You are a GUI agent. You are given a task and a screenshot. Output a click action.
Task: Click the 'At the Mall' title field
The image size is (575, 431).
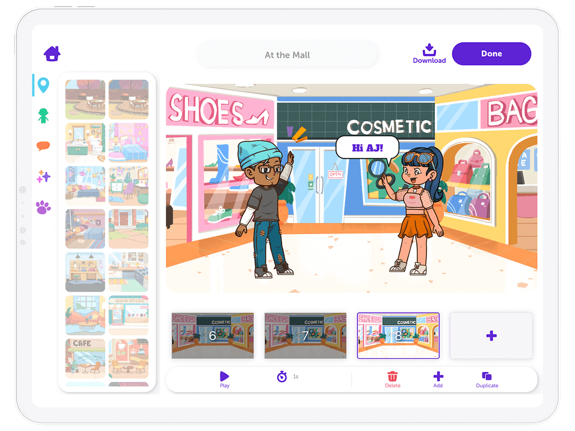(x=287, y=54)
